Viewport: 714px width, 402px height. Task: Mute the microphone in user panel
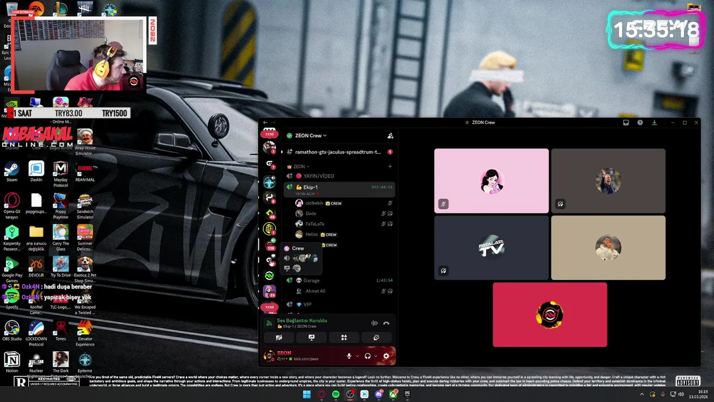(x=349, y=356)
